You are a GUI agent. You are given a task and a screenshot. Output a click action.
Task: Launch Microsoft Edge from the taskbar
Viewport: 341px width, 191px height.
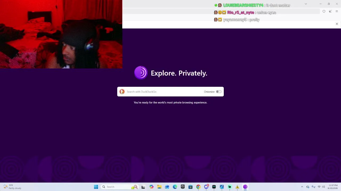pos(175,187)
